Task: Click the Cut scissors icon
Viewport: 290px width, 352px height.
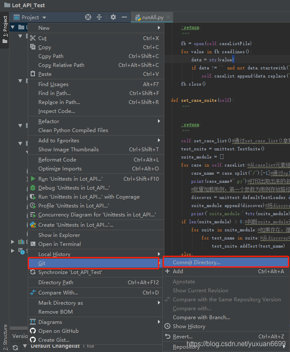Action: pos(33,38)
